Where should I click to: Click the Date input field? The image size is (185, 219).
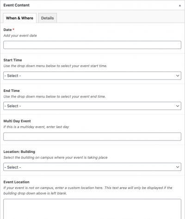(x=92, y=45)
